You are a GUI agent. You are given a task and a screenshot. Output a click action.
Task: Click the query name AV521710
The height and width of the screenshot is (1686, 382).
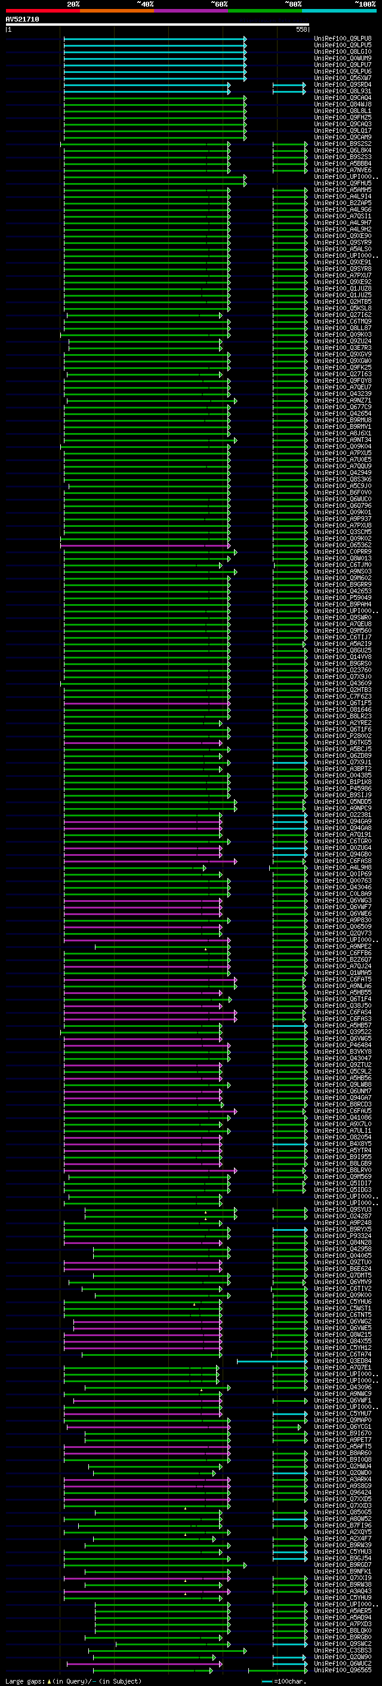pyautogui.click(x=22, y=20)
